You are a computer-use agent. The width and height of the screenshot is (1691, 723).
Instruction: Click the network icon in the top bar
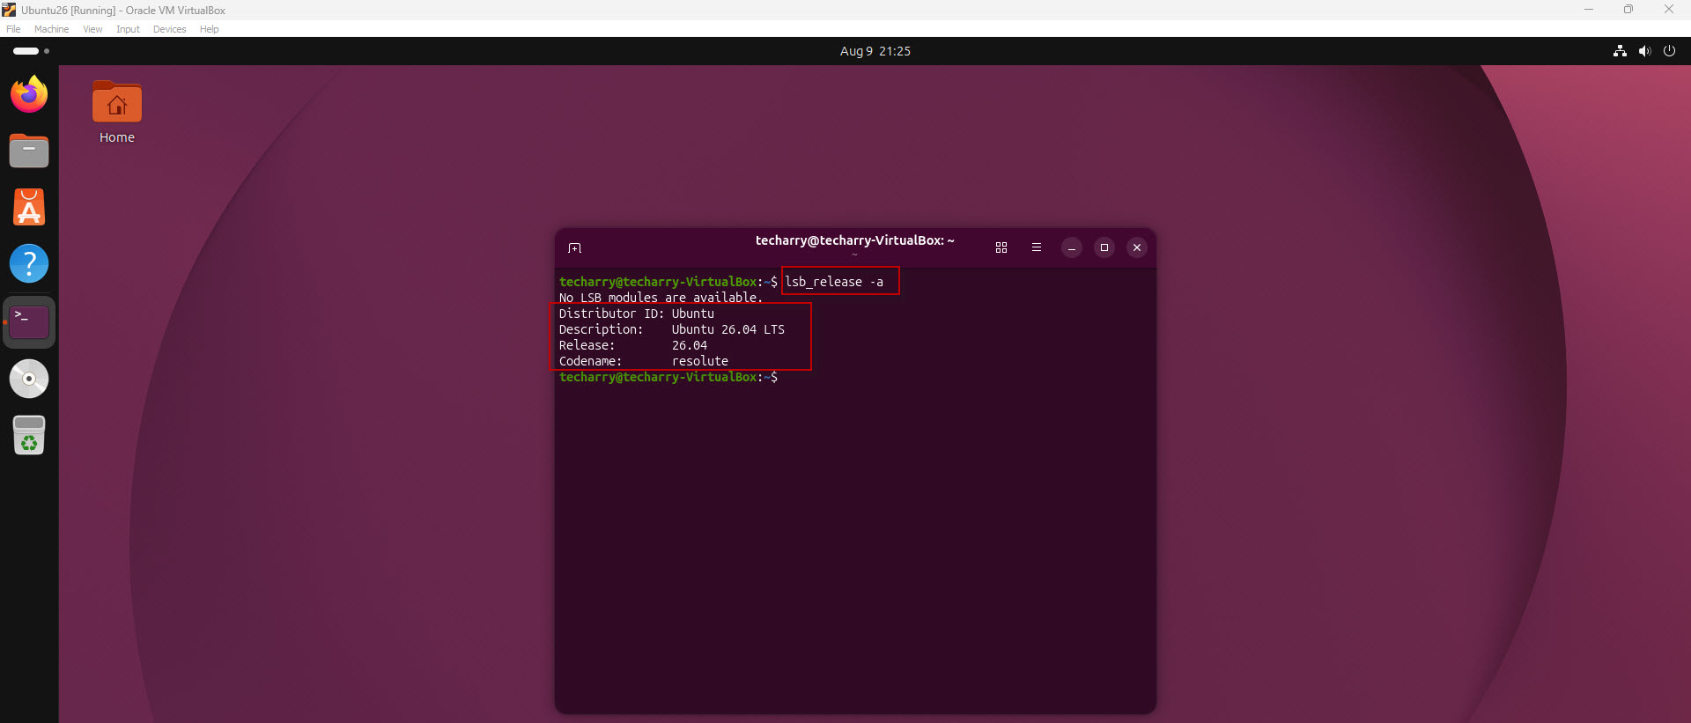pos(1620,51)
